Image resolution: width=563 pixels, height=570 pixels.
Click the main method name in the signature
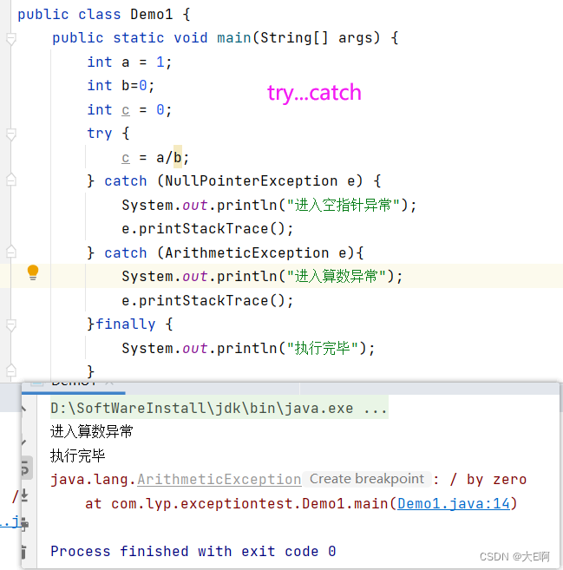click(x=233, y=38)
